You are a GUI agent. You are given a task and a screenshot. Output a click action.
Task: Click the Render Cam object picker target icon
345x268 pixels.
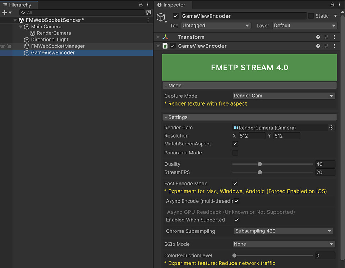click(x=331, y=127)
